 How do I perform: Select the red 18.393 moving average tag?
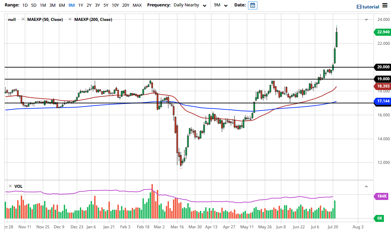click(x=383, y=86)
